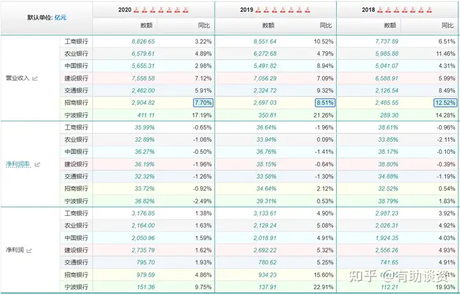Select 中国银行 in the 净利润 section
The width and height of the screenshot is (460, 295).
76,238
